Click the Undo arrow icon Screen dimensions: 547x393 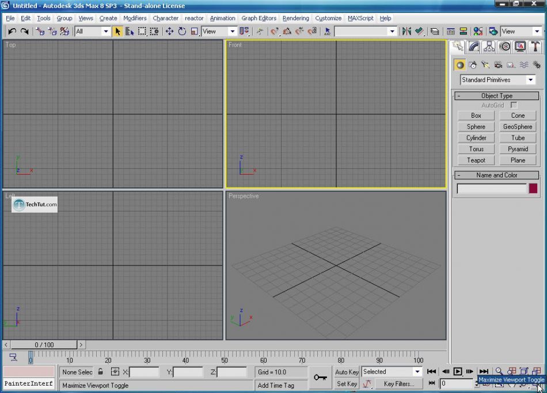[12, 32]
